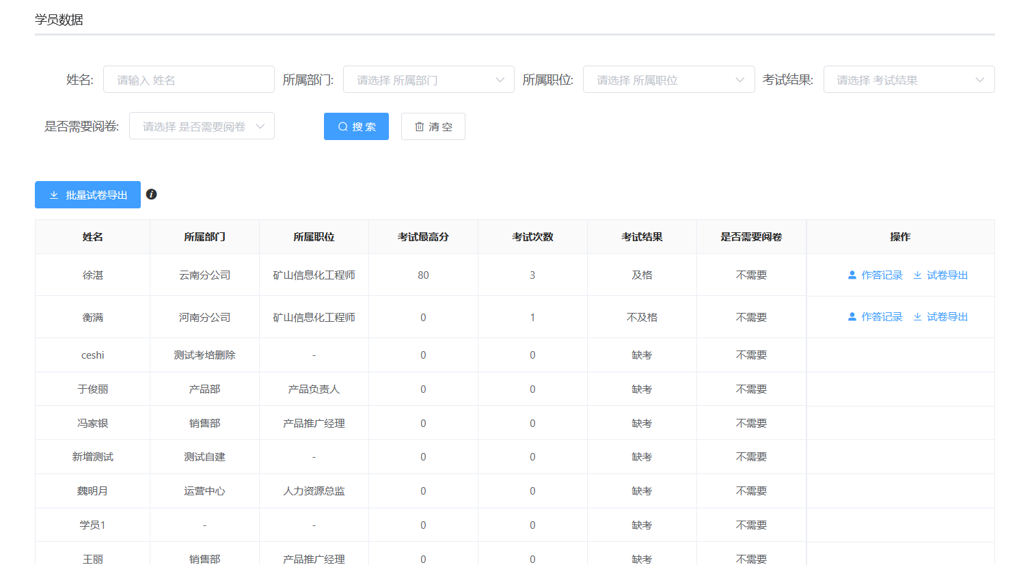Export exam paper for 衡满
This screenshot has width=1032, height=565.
pyautogui.click(x=940, y=317)
